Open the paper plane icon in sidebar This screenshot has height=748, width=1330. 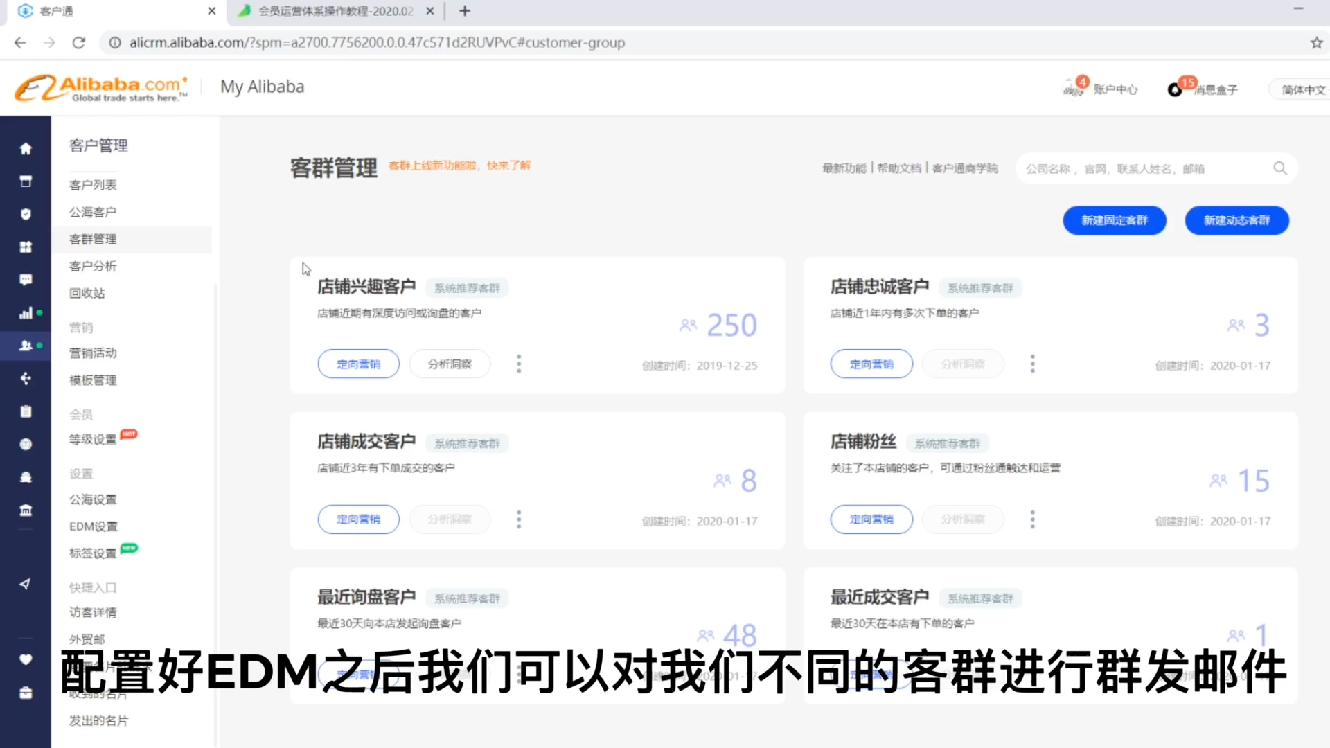26,584
